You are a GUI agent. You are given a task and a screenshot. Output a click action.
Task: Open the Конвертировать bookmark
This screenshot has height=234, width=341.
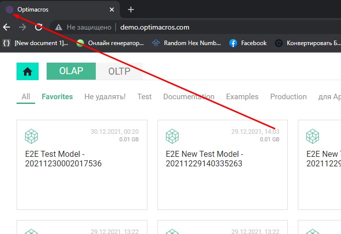[308, 43]
